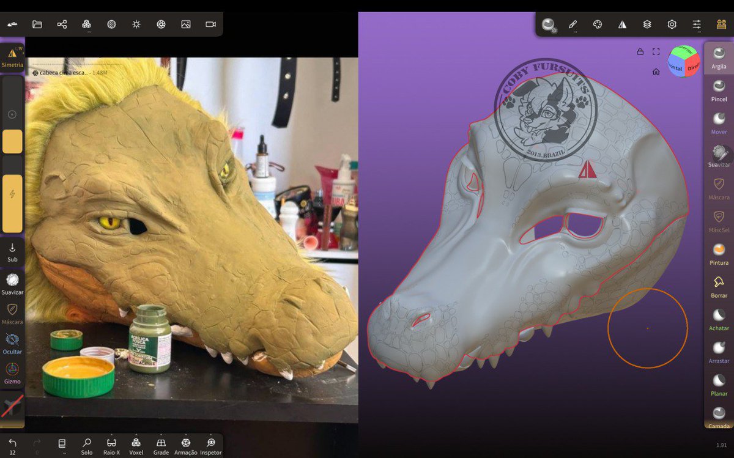Image resolution: width=734 pixels, height=458 pixels.
Task: Adjust the brush radius slider
Action: click(12, 114)
